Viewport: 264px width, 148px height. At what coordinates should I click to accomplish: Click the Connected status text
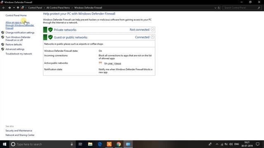[x=142, y=37]
